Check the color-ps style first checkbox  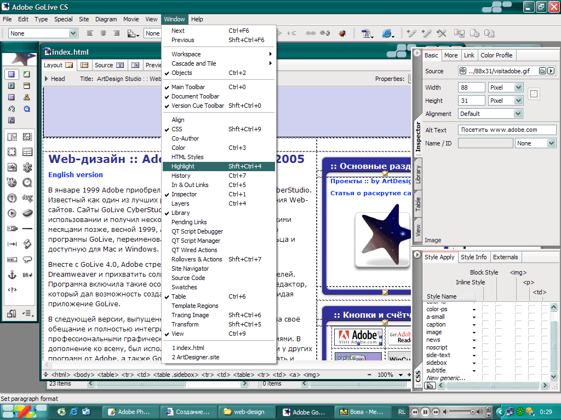485,310
